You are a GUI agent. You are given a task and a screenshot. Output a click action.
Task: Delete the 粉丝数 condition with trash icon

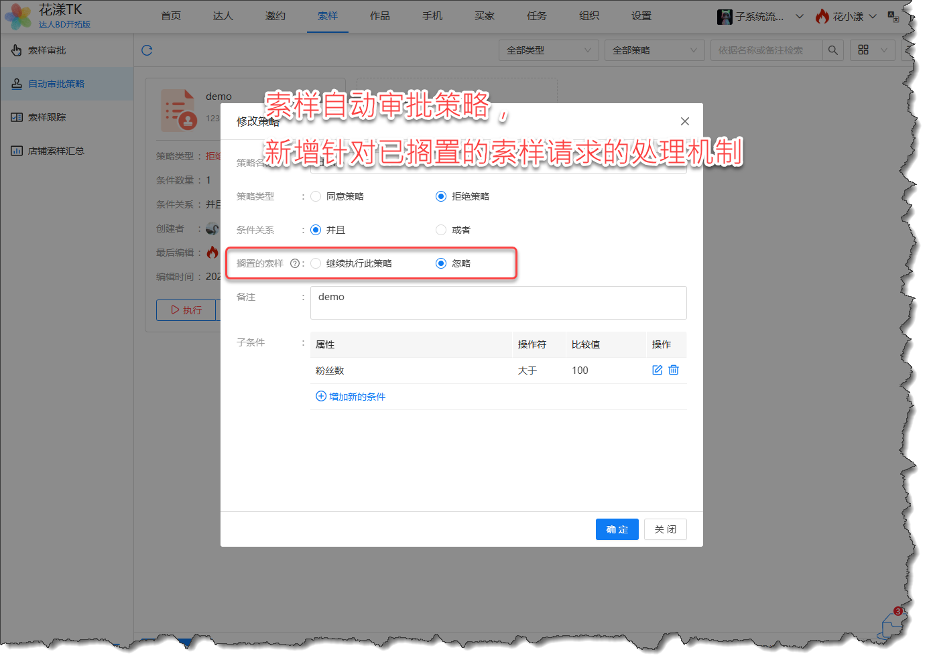tap(674, 370)
